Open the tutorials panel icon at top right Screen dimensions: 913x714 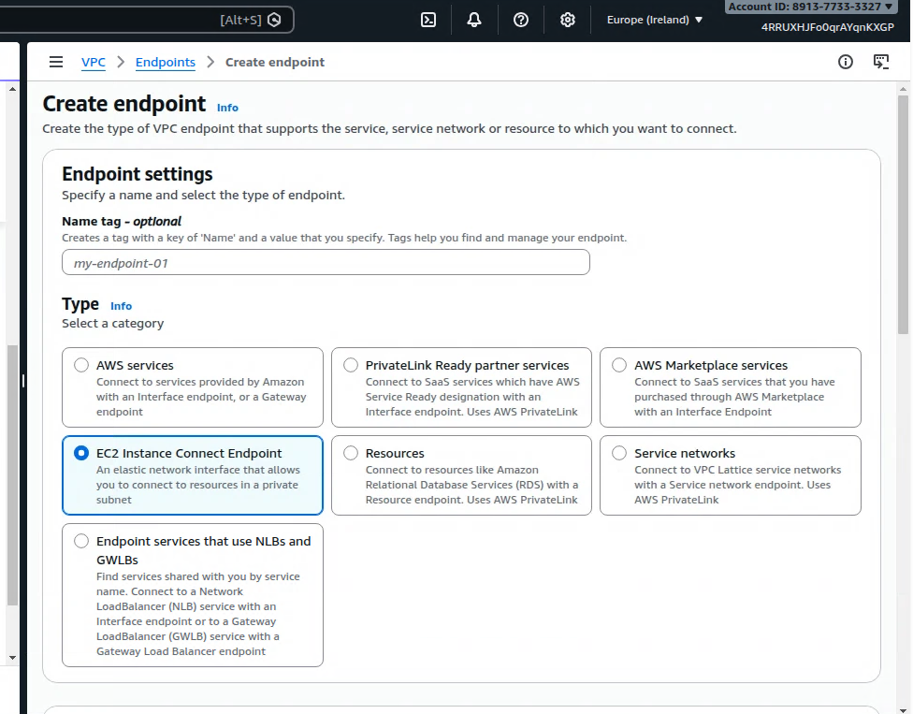[x=881, y=63]
